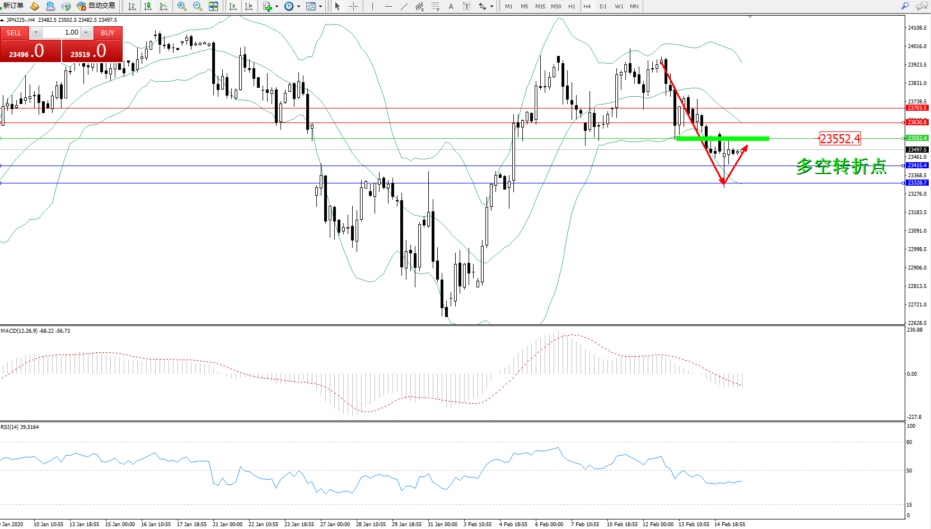Expand the periodicity clock dropdown arrow
This screenshot has width=931, height=529.
[298, 7]
